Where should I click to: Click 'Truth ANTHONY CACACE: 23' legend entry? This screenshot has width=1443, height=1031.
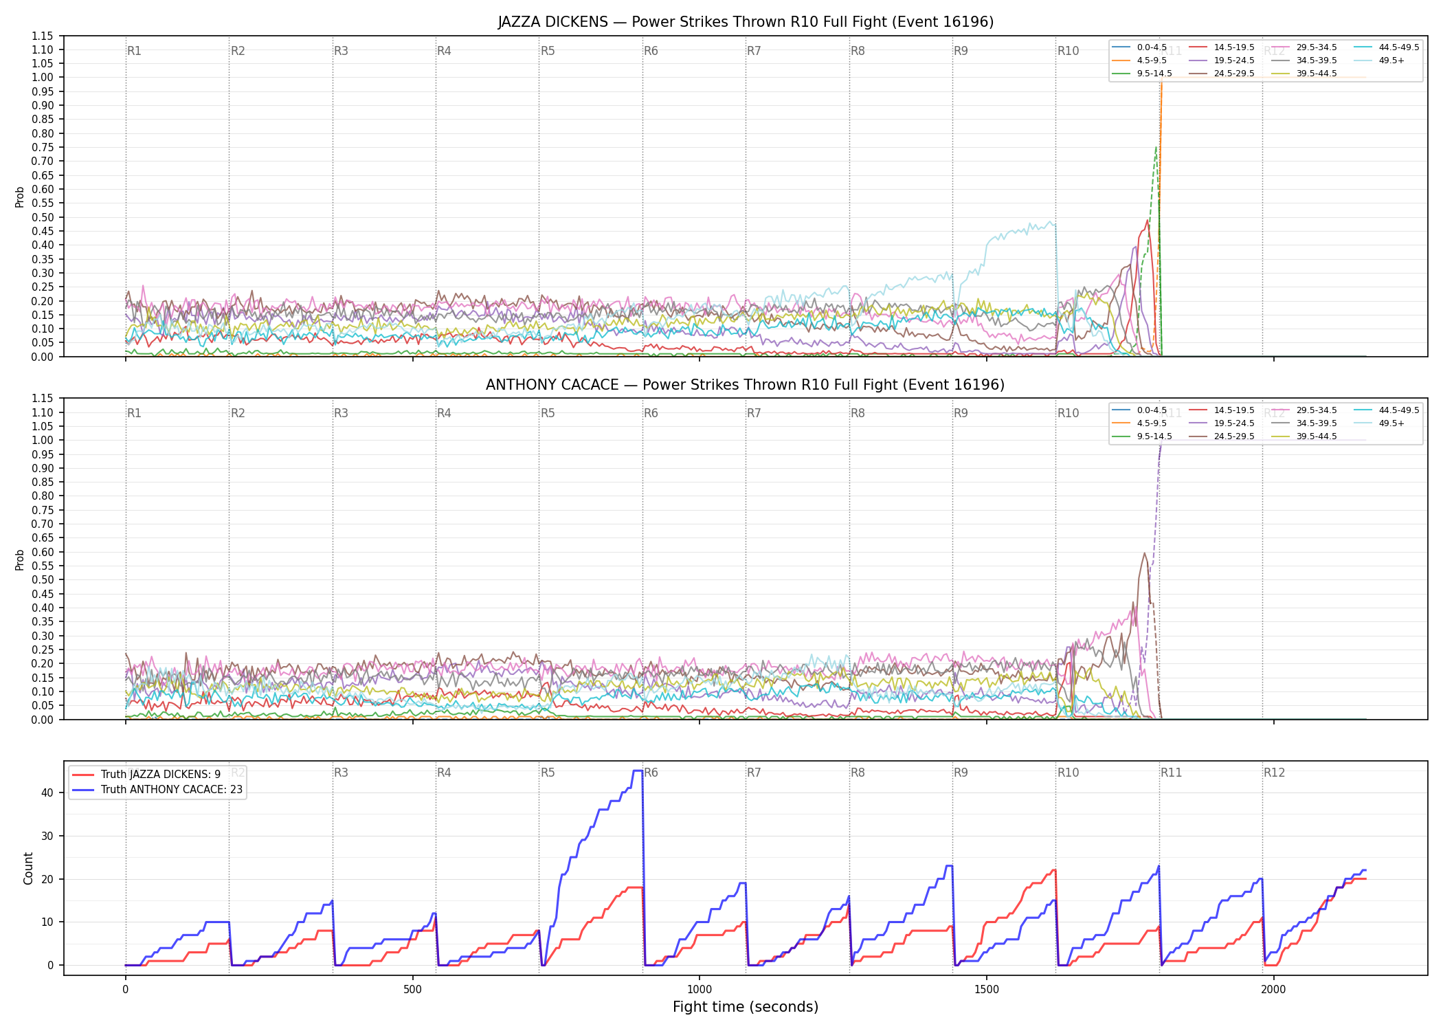(157, 790)
